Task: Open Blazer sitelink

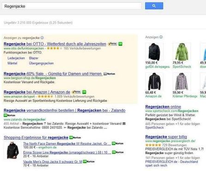Action: coord(34,58)
